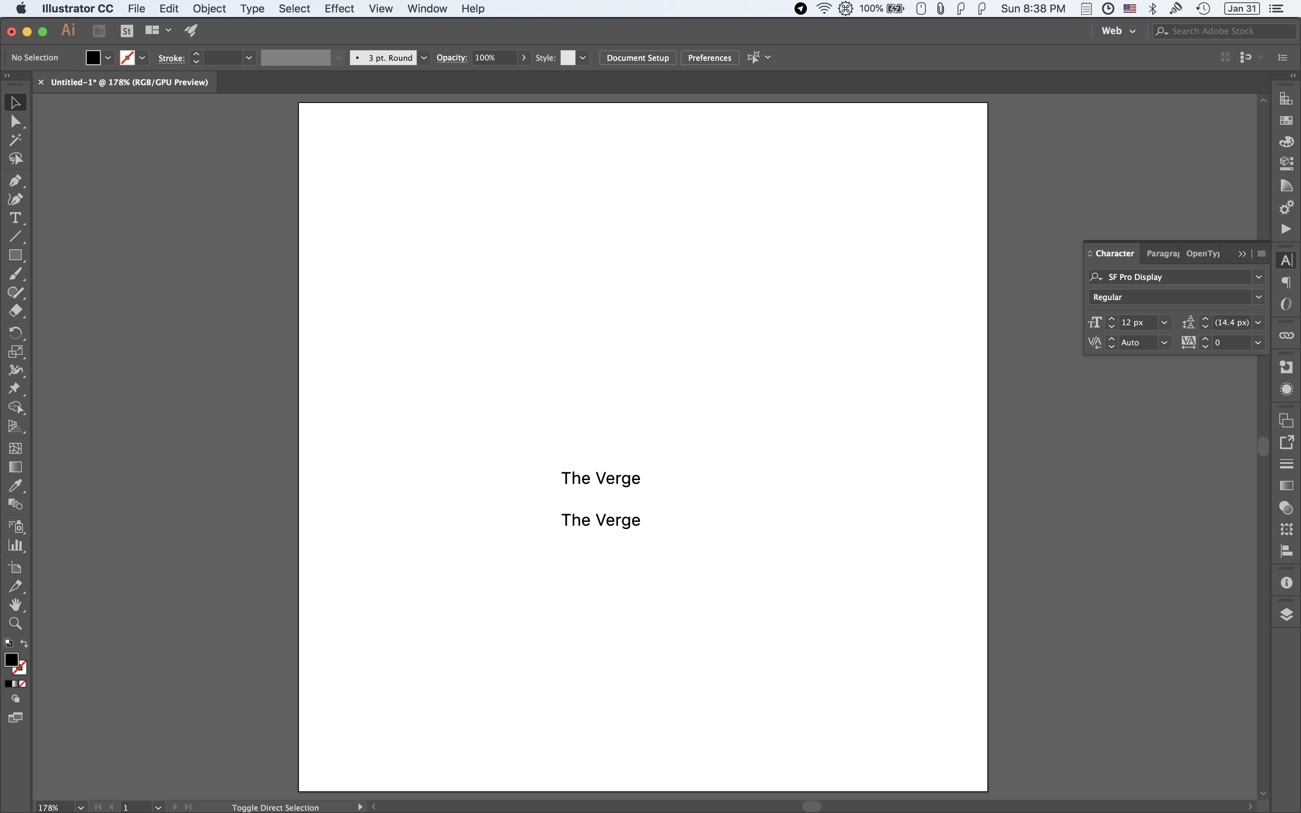This screenshot has height=813, width=1301.
Task: Select the Line Segment tool
Action: point(15,237)
